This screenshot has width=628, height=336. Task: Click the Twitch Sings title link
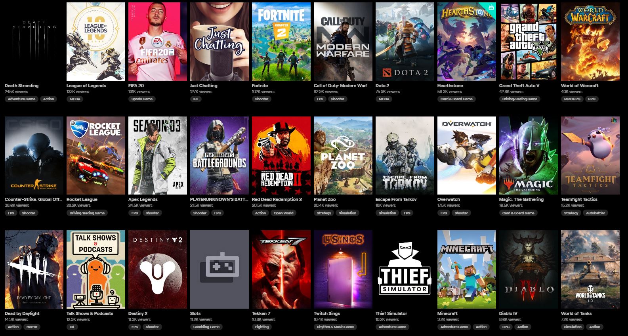(326, 313)
